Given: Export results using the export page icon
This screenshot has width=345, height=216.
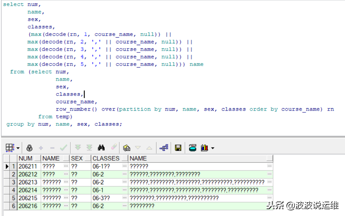Looking at the screenshot, I should coord(126,148).
